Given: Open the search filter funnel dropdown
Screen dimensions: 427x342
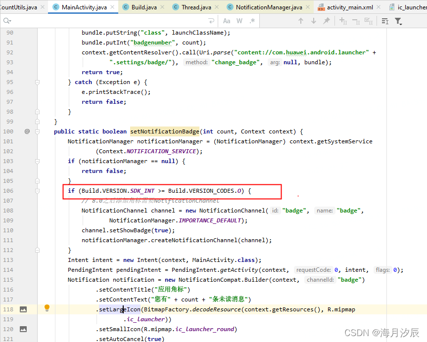Looking at the screenshot, I should tap(398, 21).
